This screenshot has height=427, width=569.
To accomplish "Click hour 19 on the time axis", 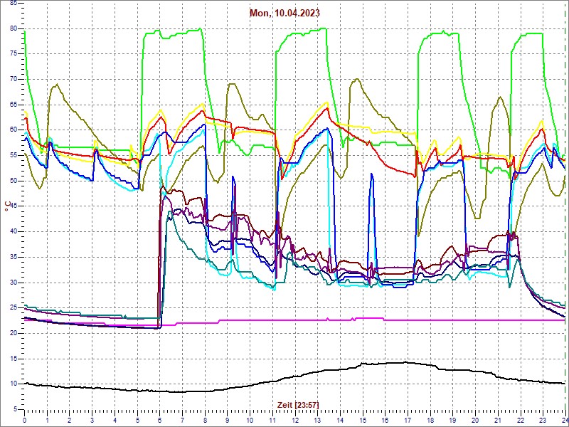I will (x=452, y=420).
